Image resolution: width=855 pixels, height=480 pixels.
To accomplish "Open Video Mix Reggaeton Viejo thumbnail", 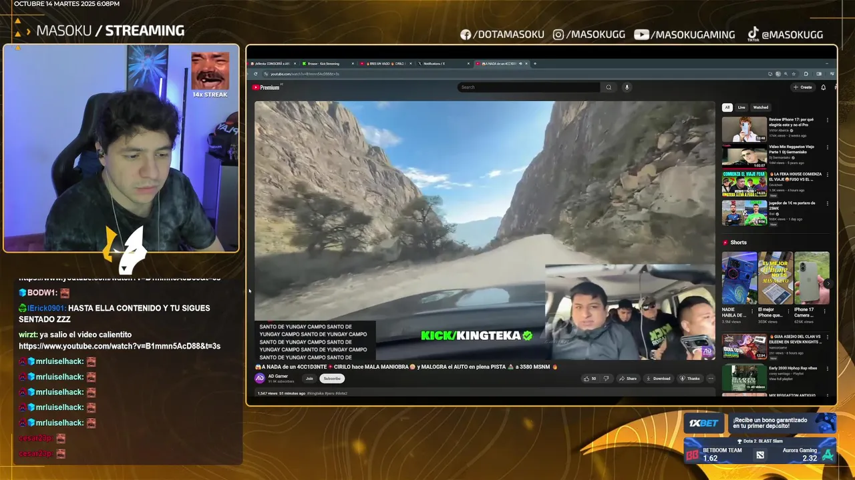I will [x=744, y=156].
